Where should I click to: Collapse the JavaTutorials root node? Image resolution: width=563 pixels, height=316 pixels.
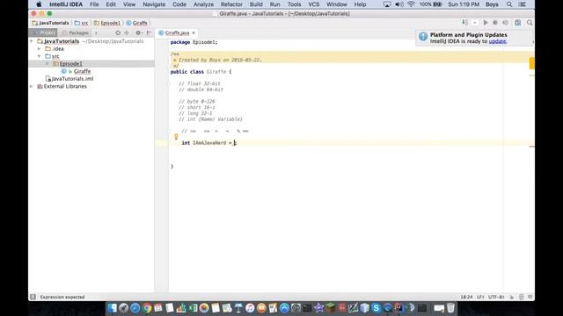[32, 41]
